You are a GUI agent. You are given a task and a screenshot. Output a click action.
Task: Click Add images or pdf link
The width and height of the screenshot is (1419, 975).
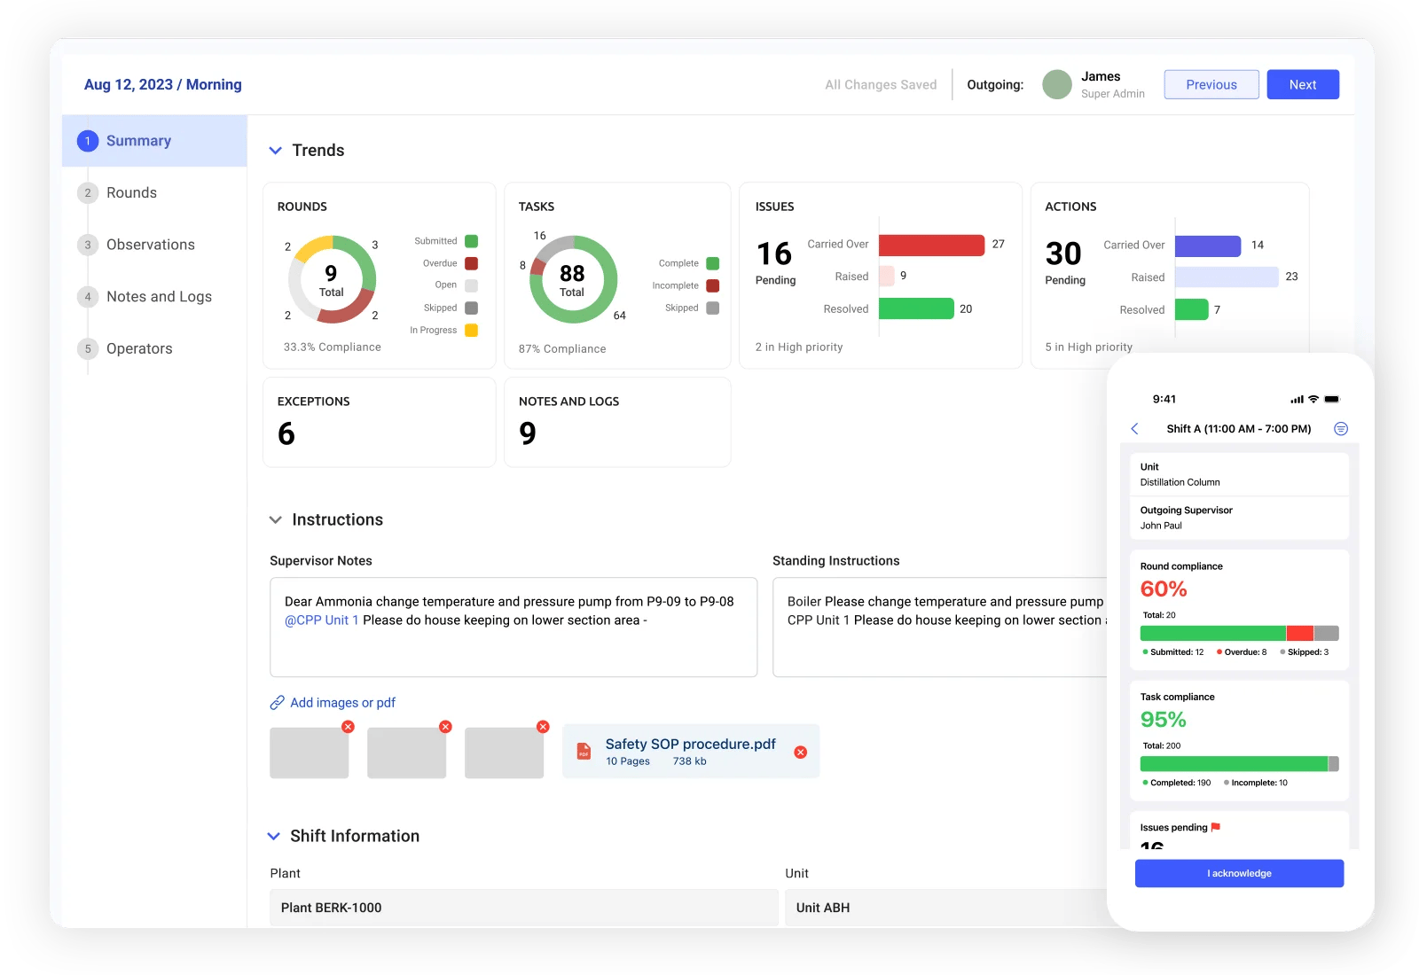click(x=342, y=703)
